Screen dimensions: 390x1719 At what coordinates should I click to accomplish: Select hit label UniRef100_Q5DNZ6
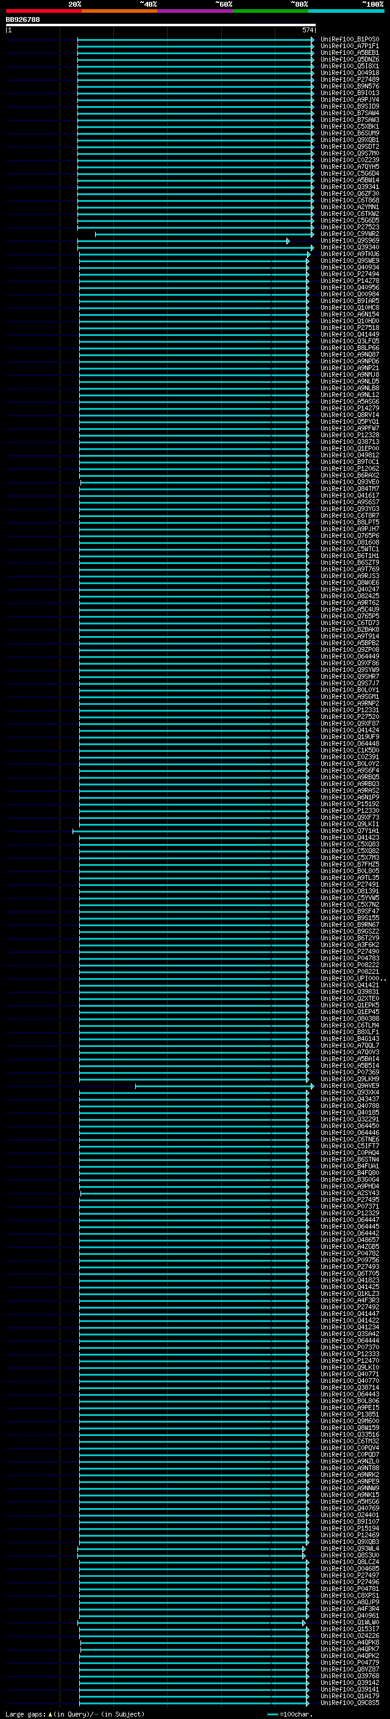(349, 59)
